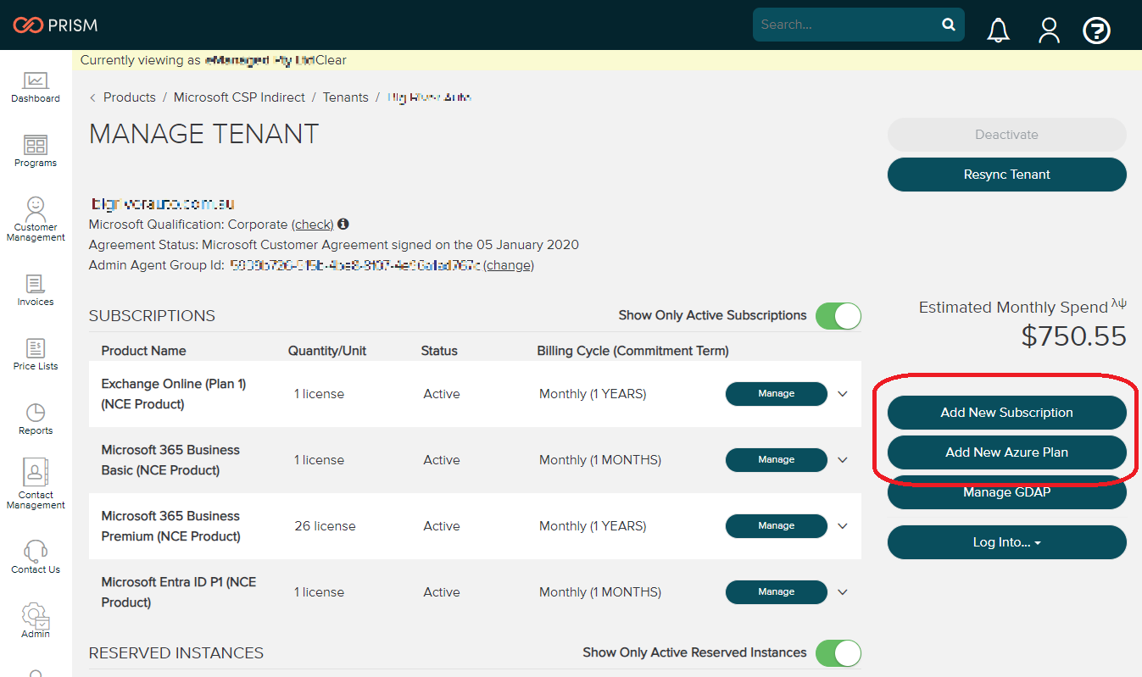Click the search magnifier icon
Image resolution: width=1142 pixels, height=677 pixels.
(949, 25)
